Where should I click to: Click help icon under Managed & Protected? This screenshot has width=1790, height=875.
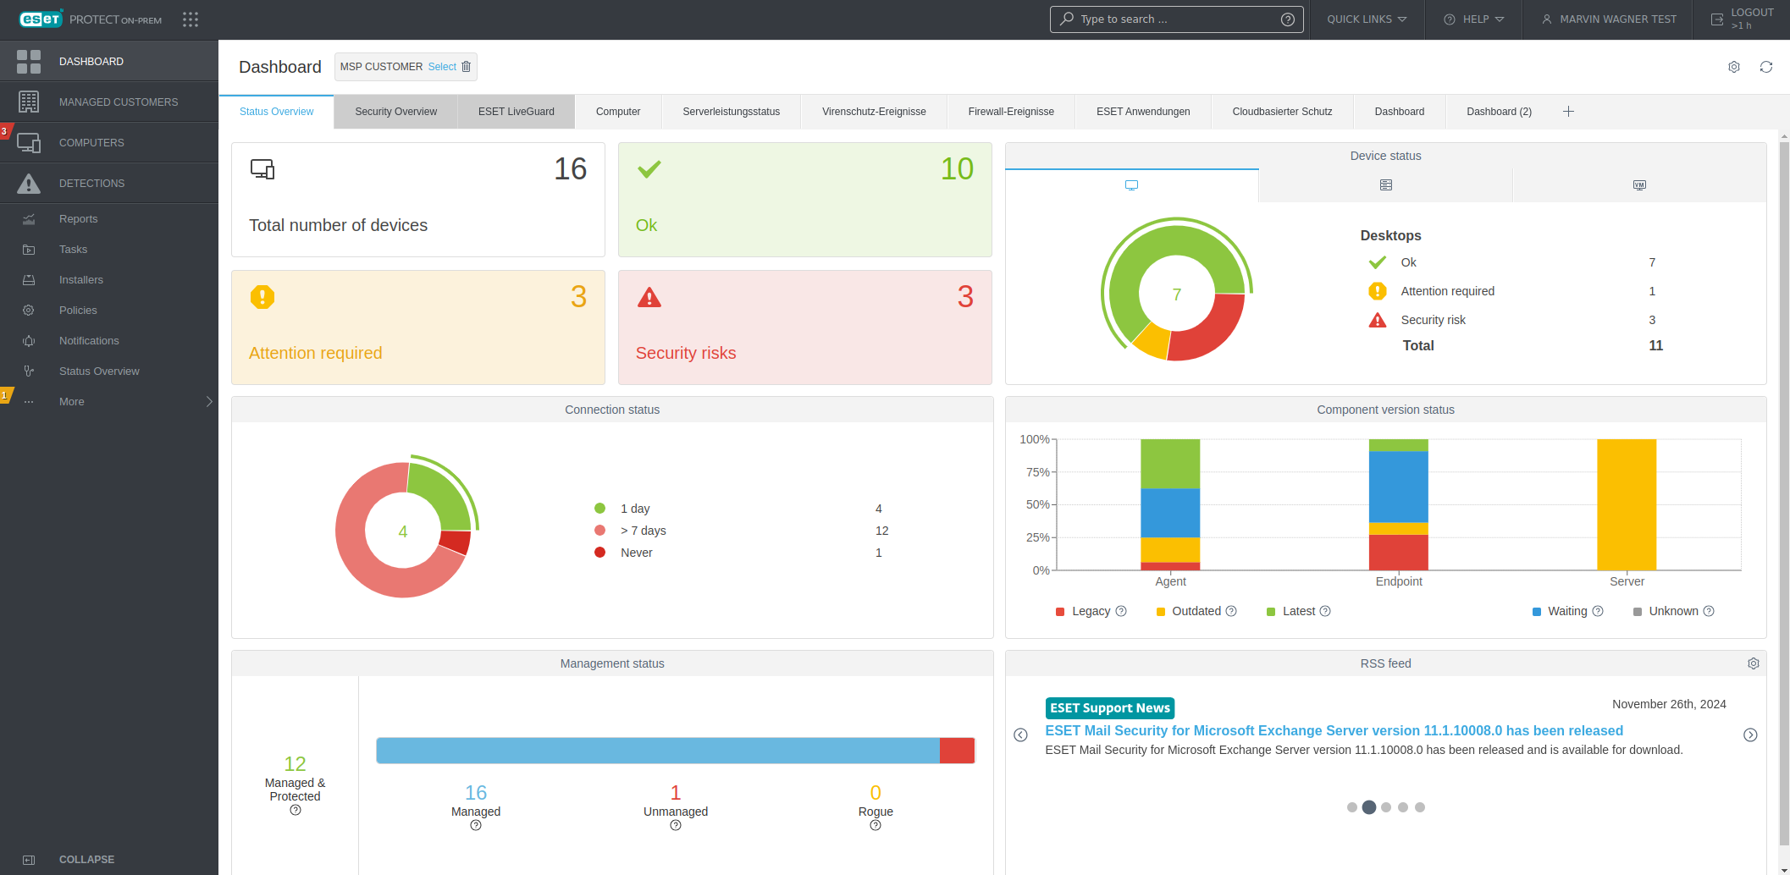[x=296, y=810]
